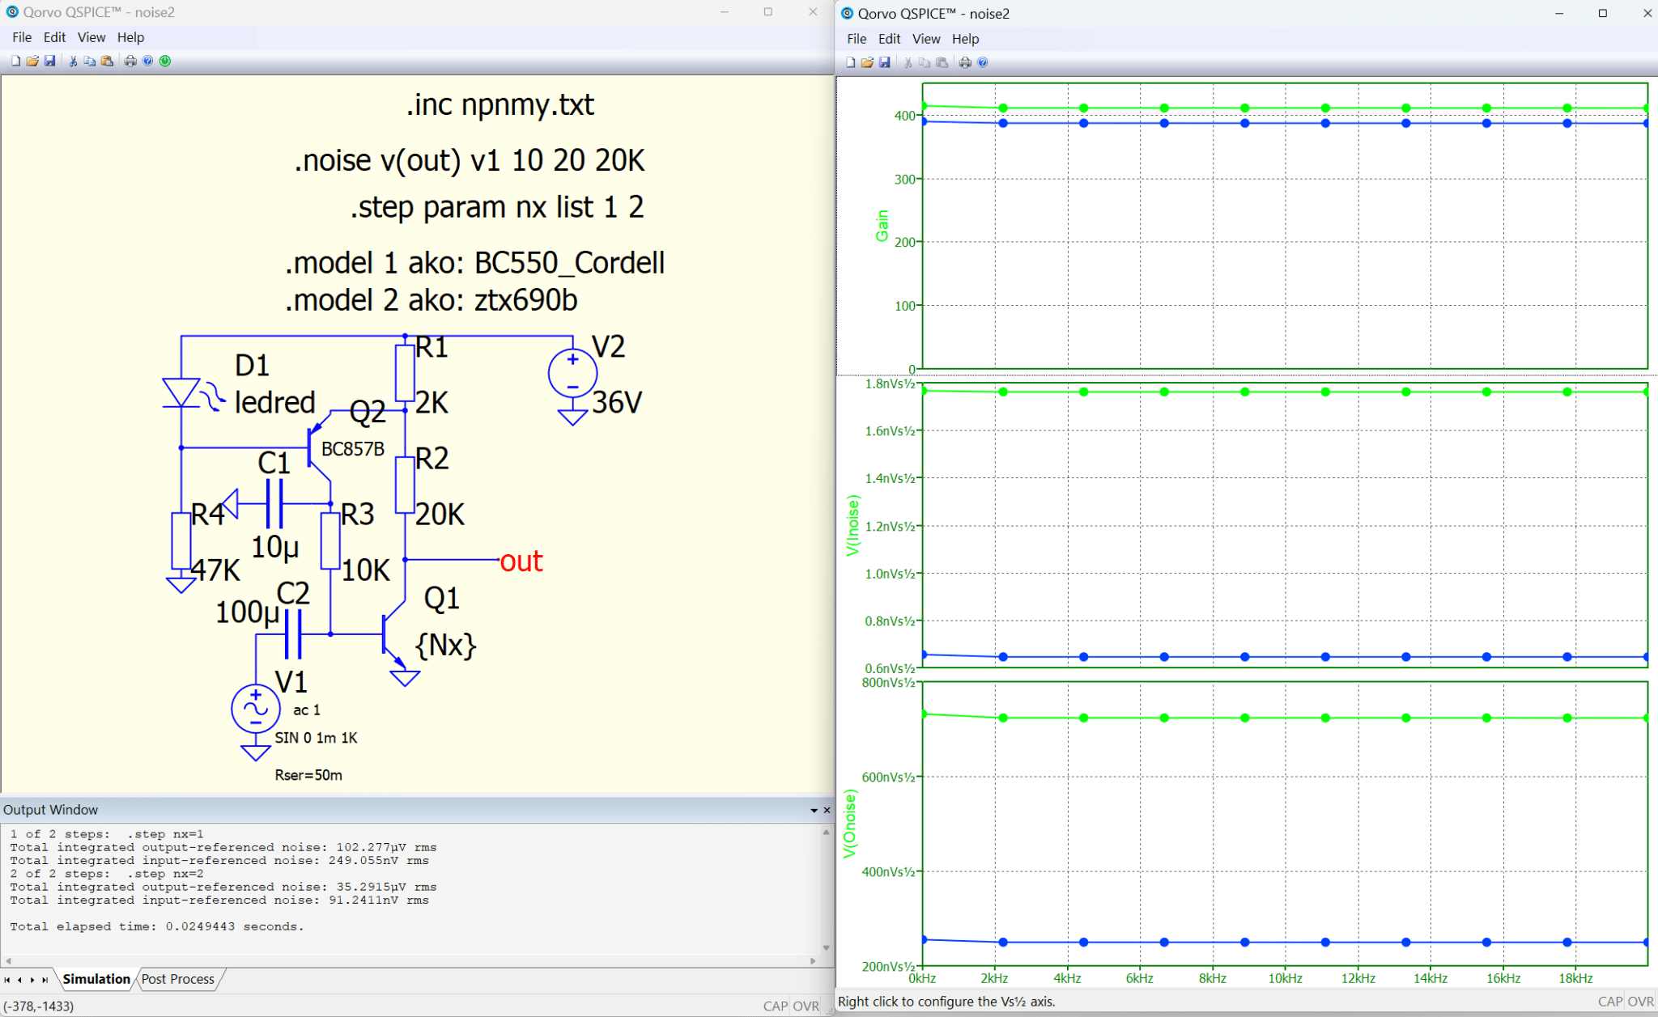
Task: Open the Output Window dropdown arrow
Action: click(x=814, y=810)
